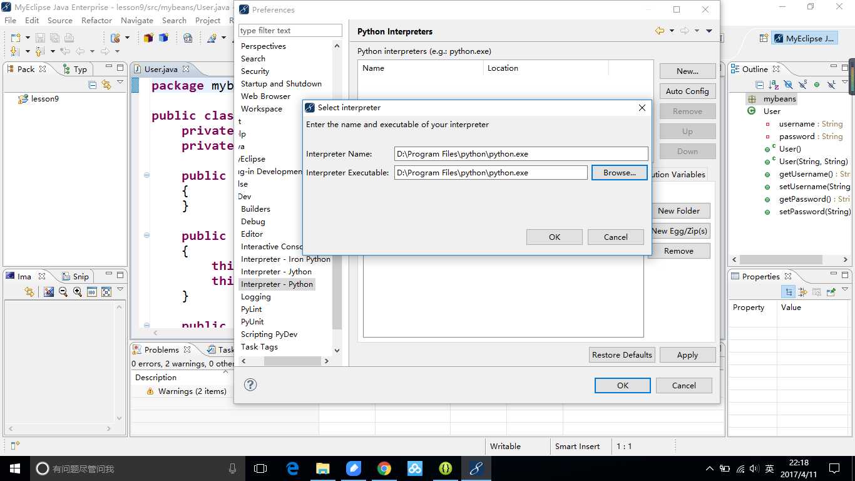Image resolution: width=855 pixels, height=481 pixels.
Task: Open Google Chrome from the taskbar
Action: point(384,468)
